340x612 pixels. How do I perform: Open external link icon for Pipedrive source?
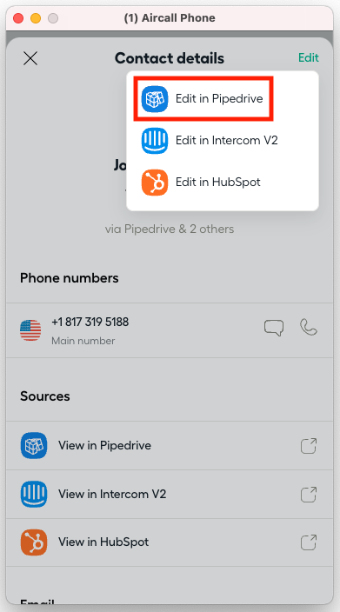tap(309, 446)
